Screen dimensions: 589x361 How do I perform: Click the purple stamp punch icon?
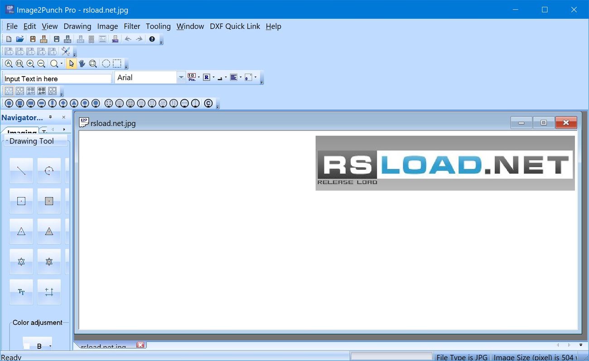(x=115, y=39)
